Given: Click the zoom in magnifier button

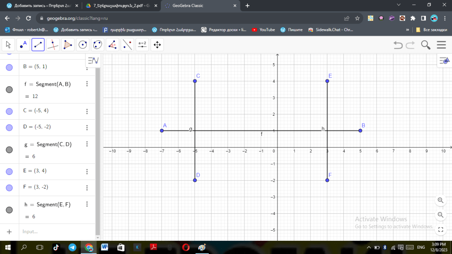Looking at the screenshot, I should [x=440, y=200].
